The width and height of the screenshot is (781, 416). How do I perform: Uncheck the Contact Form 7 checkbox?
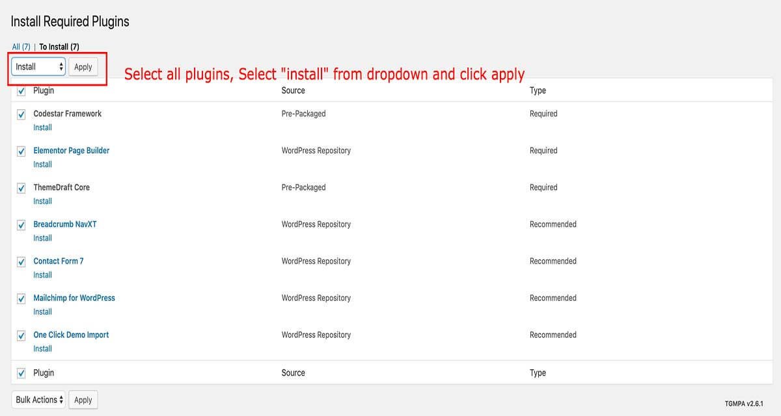point(21,262)
